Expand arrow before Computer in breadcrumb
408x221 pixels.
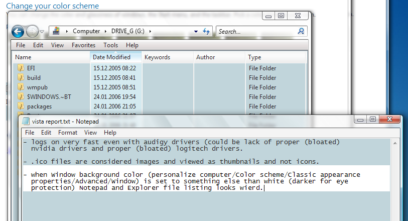[x=67, y=31]
